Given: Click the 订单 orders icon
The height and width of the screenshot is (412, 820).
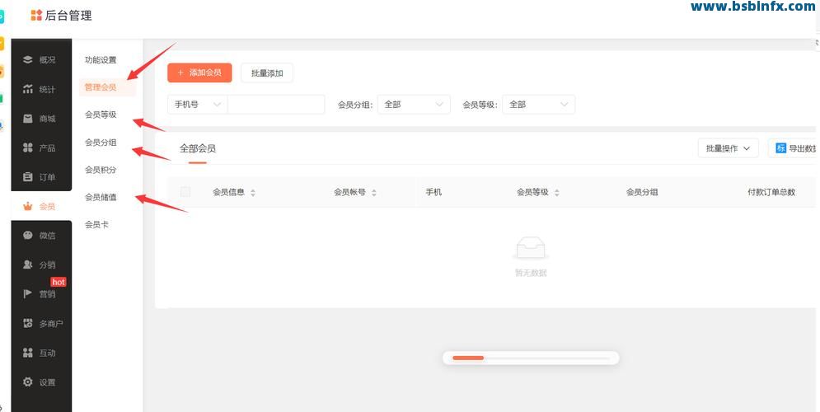Looking at the screenshot, I should [28, 177].
